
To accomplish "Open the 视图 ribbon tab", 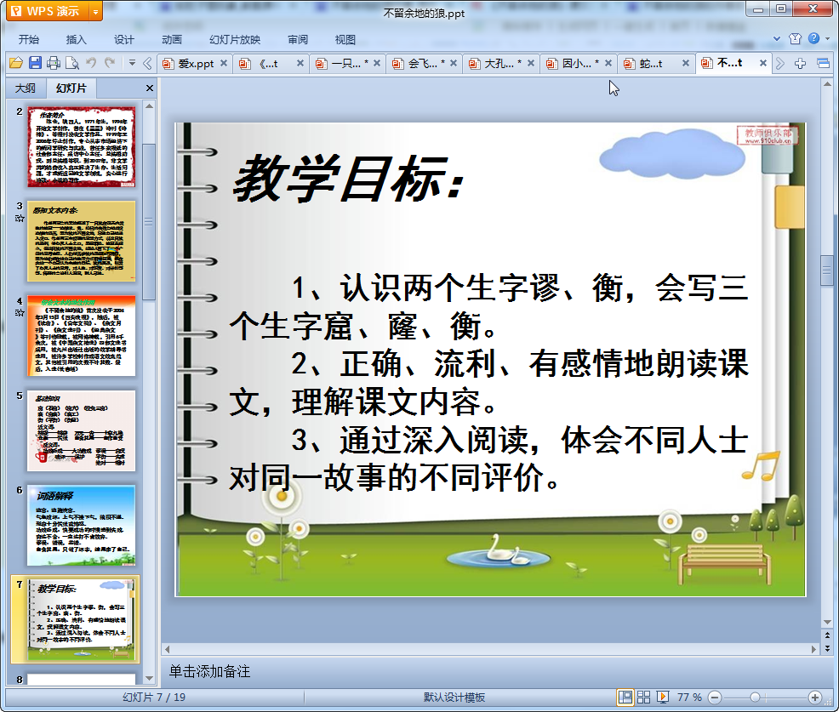I will click(345, 40).
